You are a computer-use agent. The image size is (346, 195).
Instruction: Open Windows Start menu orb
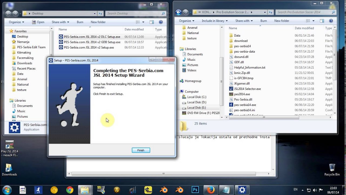[x=6, y=190]
